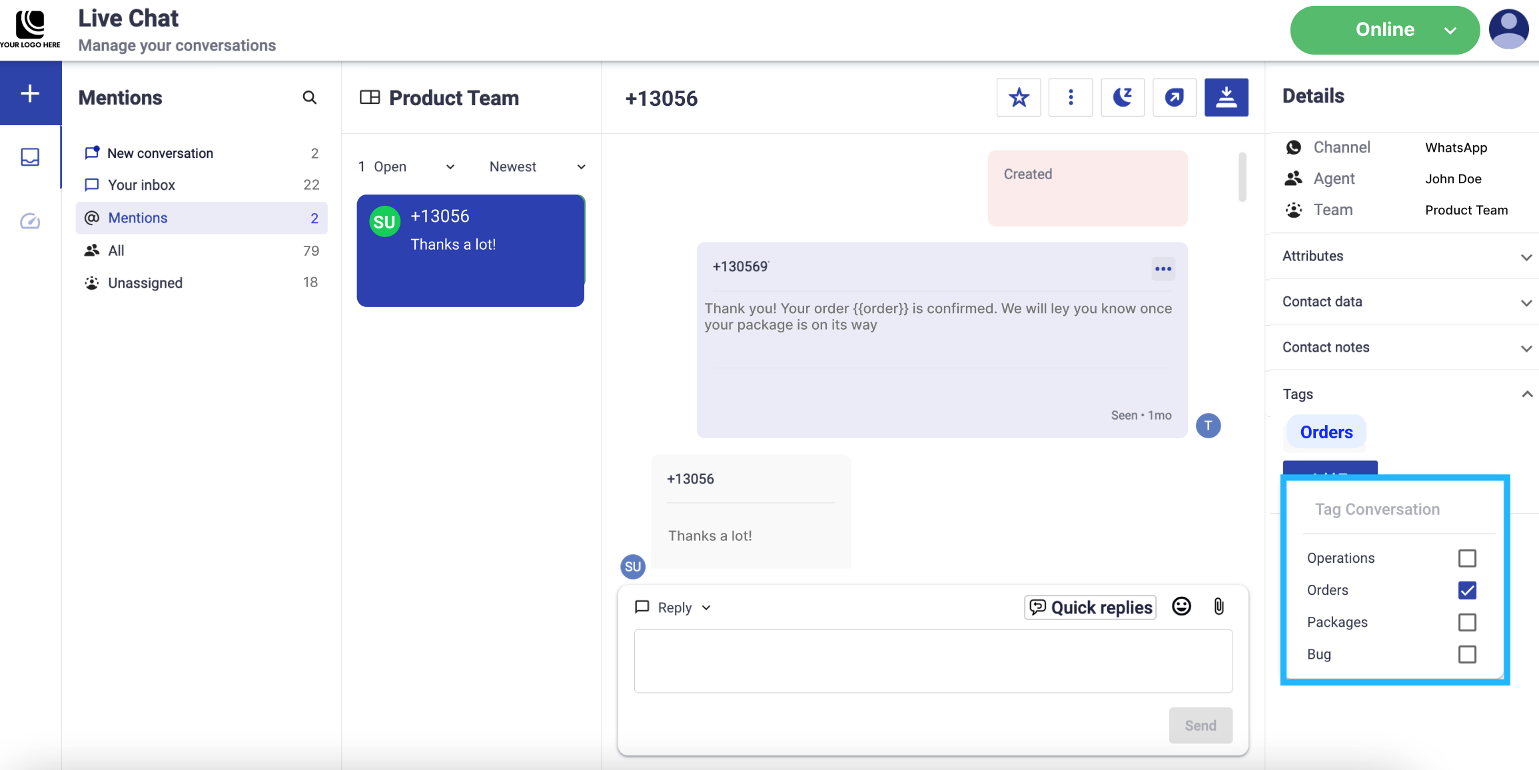Click the reply message text field
The height and width of the screenshot is (770, 1539).
click(933, 661)
